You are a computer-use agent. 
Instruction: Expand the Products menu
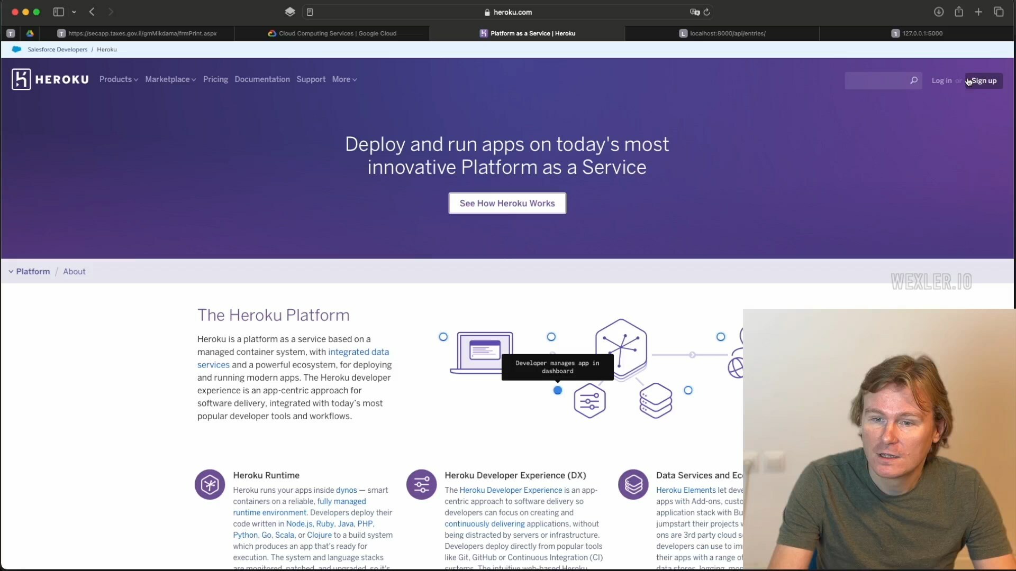pyautogui.click(x=119, y=79)
